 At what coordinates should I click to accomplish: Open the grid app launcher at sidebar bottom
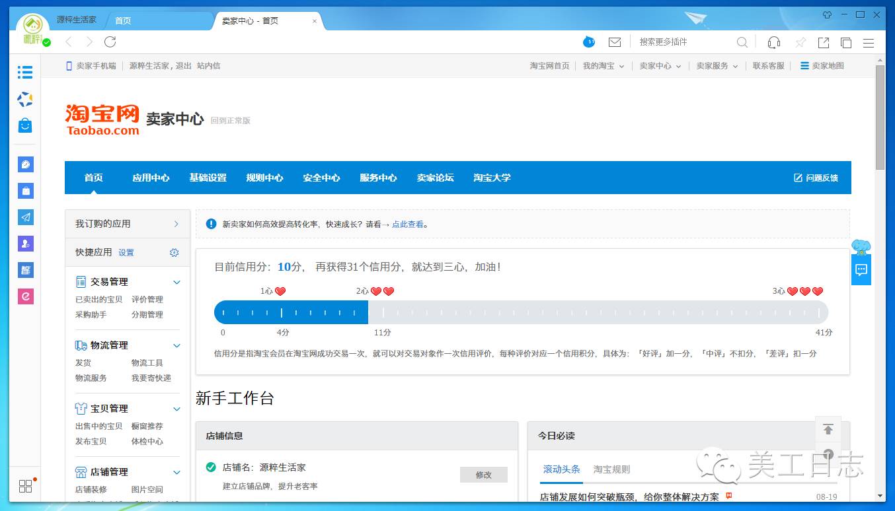coord(25,486)
